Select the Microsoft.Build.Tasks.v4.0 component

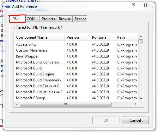coord(38,86)
